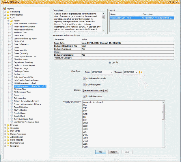Select Unattached Preference Card report
Image resolution: width=181 pixels, height=162 pixels.
[x=27, y=122]
